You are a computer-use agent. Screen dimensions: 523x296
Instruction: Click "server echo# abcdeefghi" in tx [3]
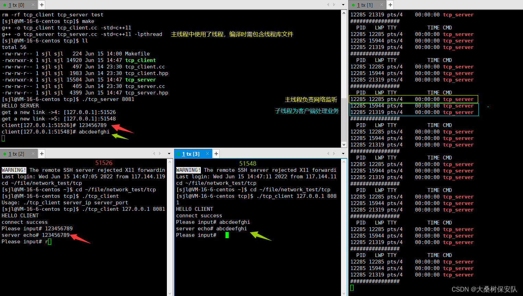coord(211,229)
